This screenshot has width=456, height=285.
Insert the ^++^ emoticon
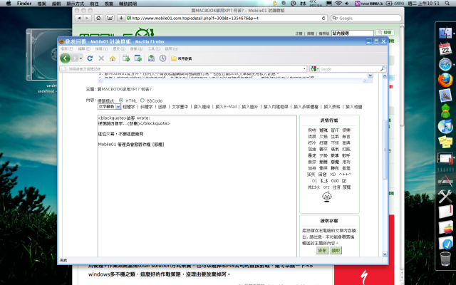coord(345,175)
